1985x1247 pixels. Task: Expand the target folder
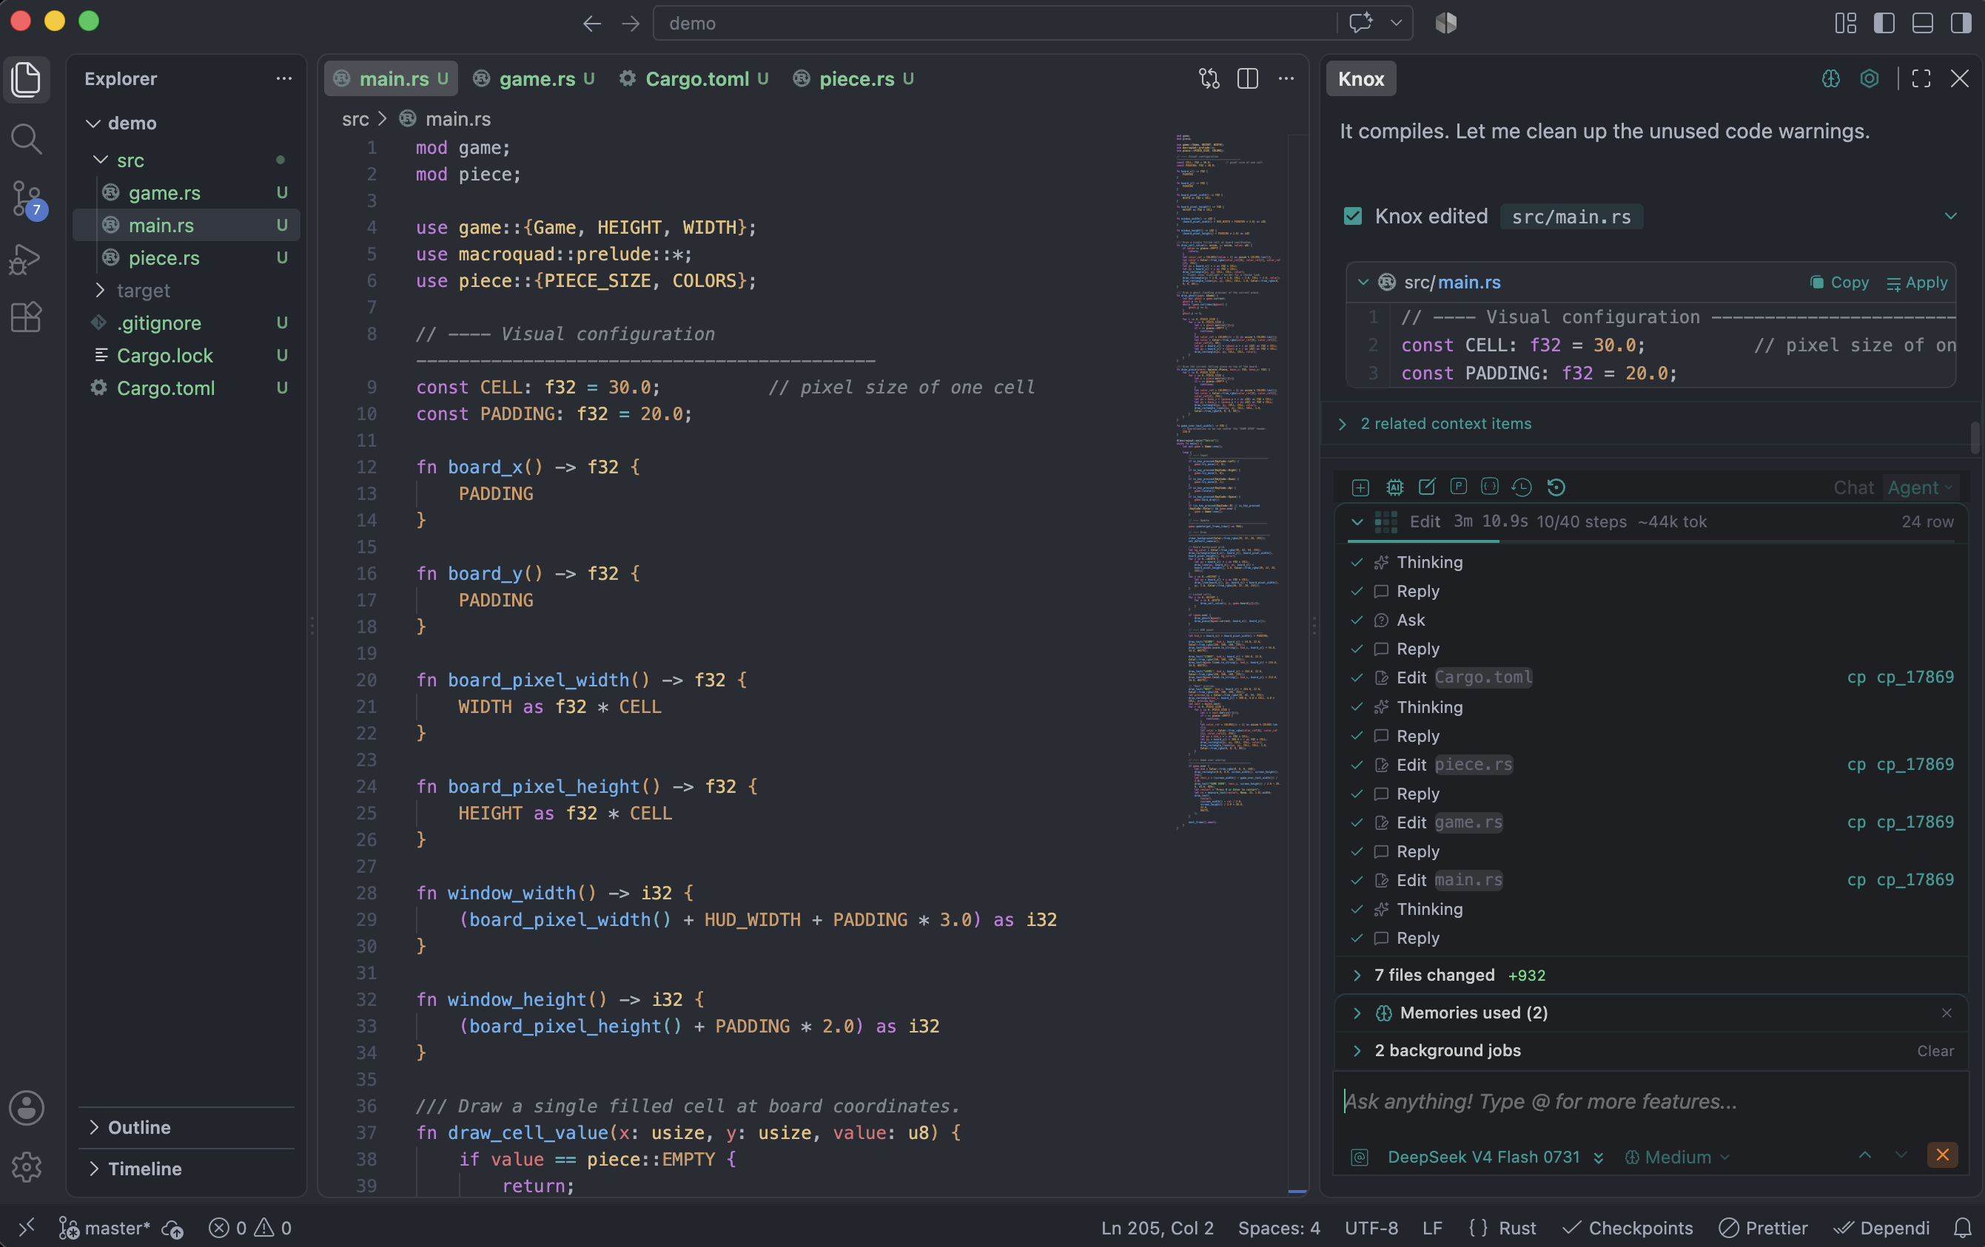[101, 290]
